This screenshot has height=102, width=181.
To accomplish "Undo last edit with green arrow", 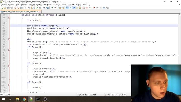I will pyautogui.click(x=36, y=8).
